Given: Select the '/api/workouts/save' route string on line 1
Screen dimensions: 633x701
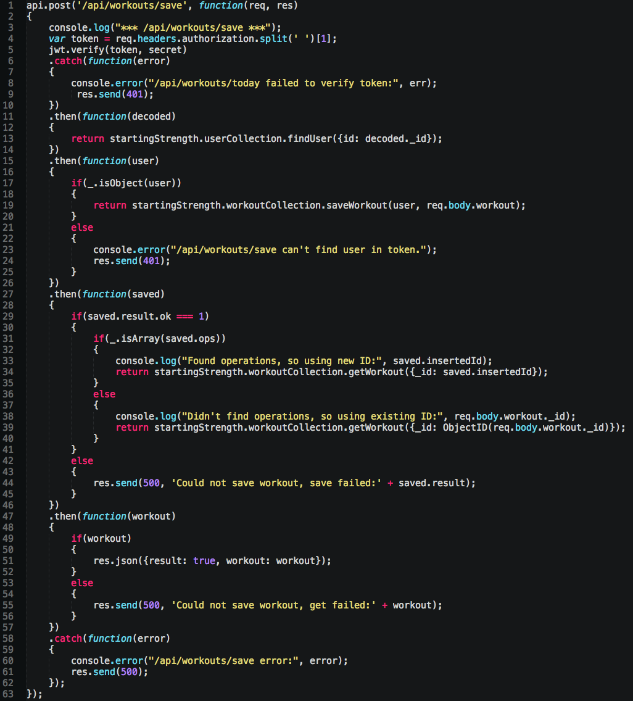Looking at the screenshot, I should pyautogui.click(x=132, y=6).
